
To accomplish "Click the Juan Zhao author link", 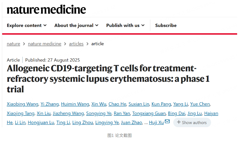I will [x=131, y=123].
